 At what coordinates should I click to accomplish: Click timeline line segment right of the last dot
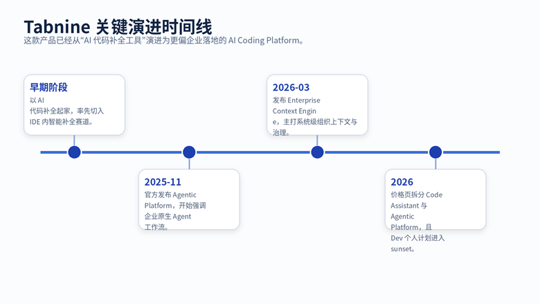pos(472,152)
